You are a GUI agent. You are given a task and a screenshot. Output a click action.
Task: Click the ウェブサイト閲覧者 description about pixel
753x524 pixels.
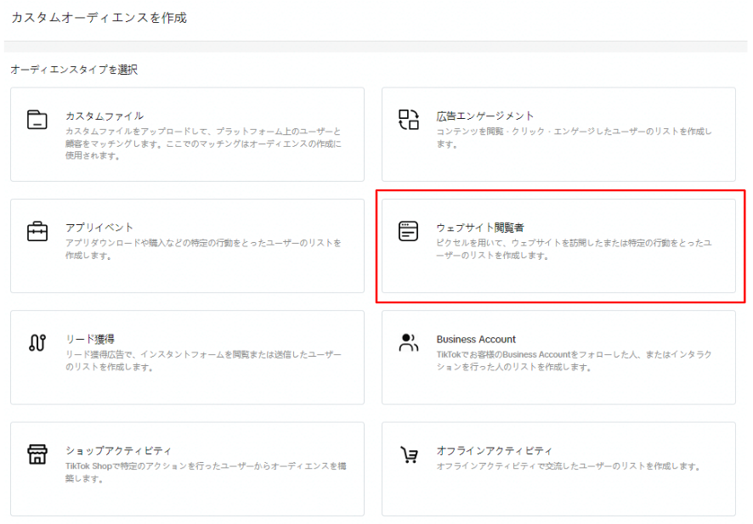(574, 249)
